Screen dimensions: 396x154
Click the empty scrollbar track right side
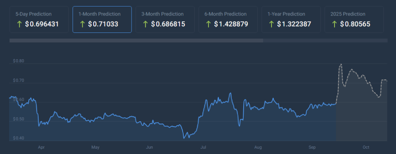pyautogui.click(x=325, y=41)
